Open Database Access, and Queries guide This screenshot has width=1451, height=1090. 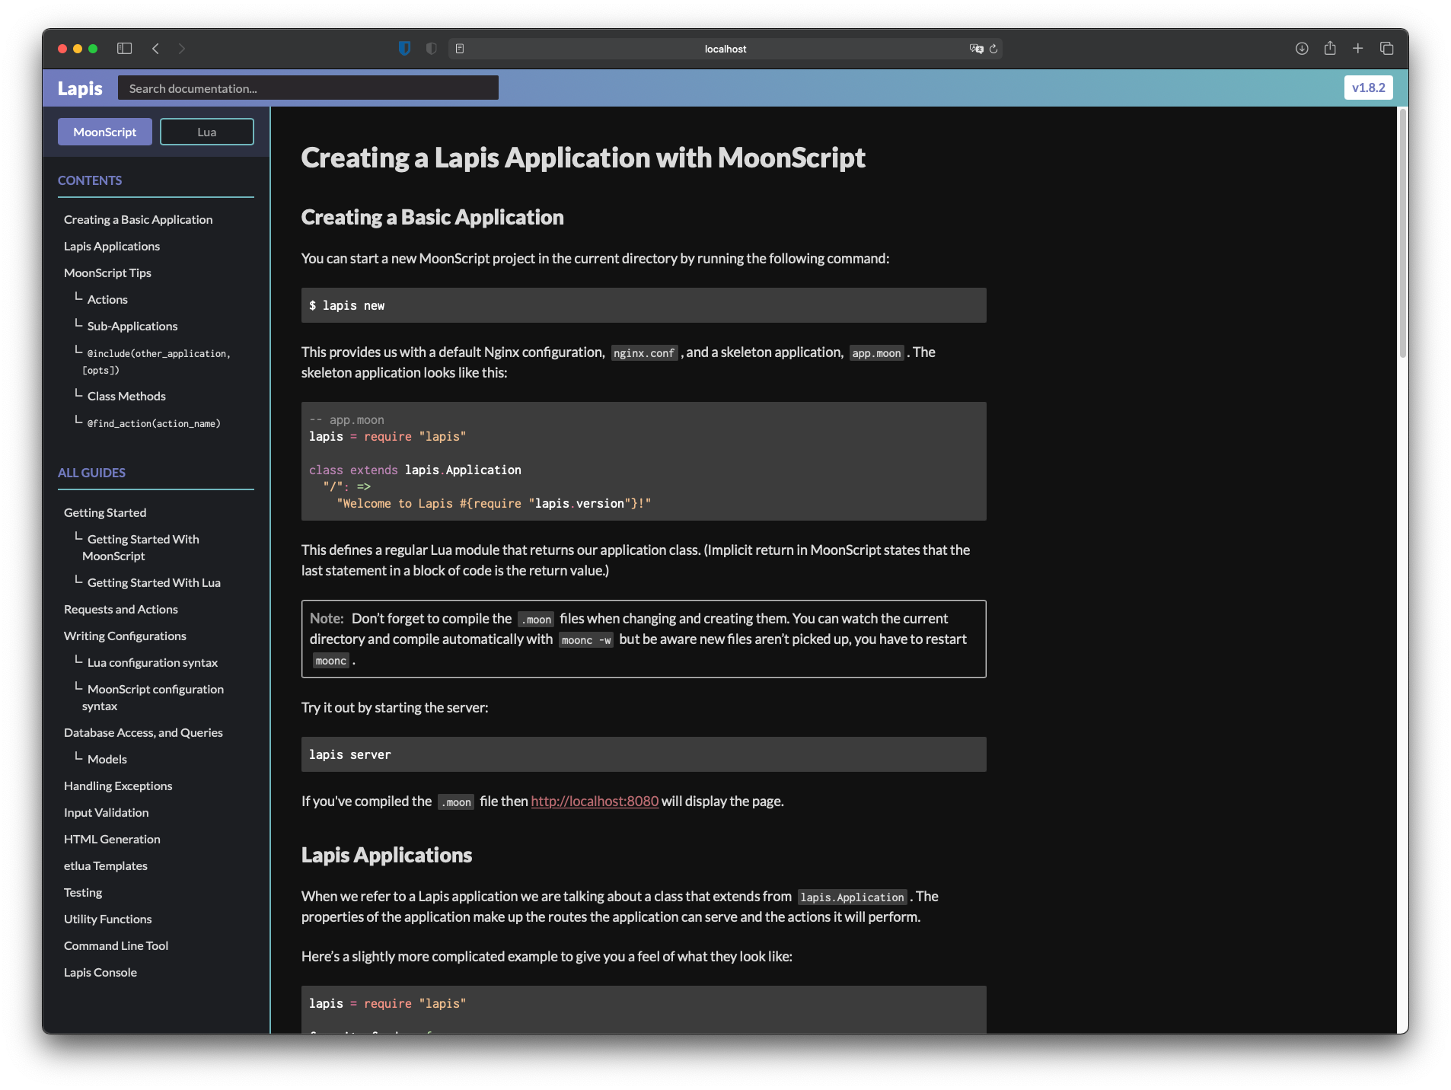143,732
